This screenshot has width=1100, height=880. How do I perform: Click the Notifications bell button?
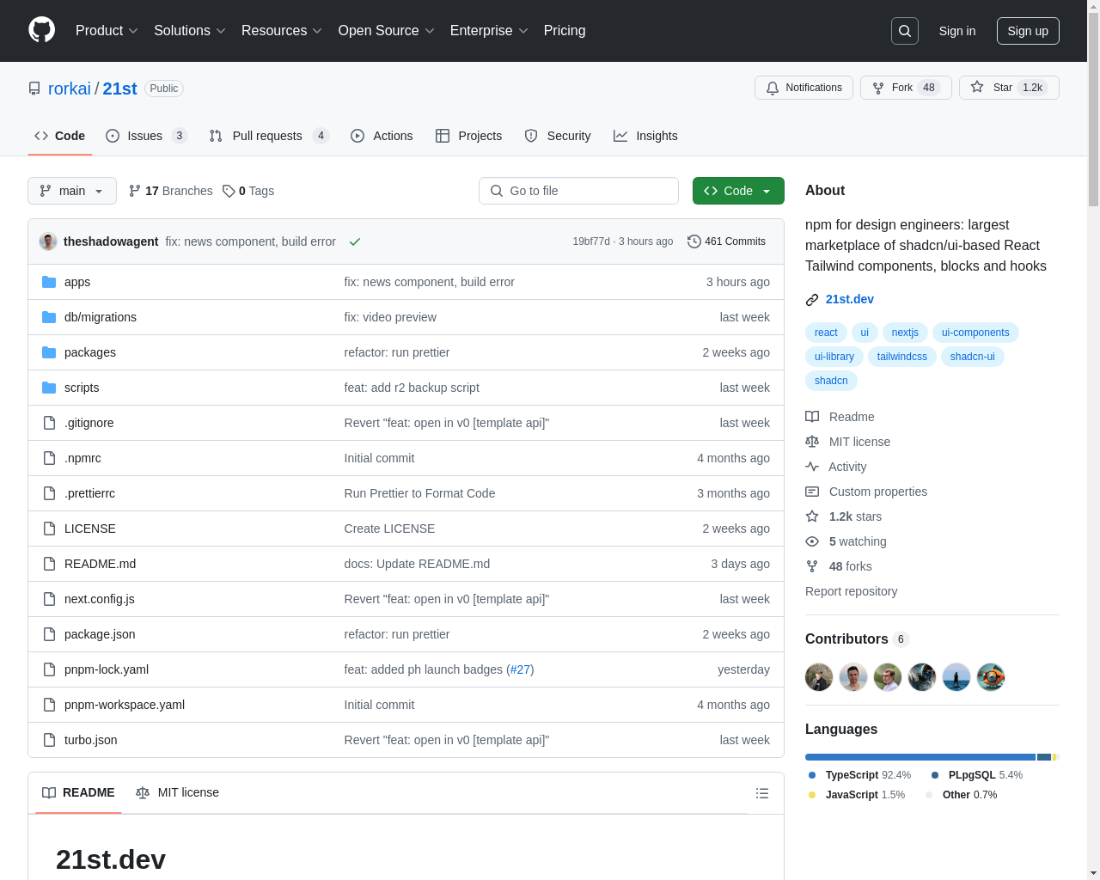pos(804,88)
